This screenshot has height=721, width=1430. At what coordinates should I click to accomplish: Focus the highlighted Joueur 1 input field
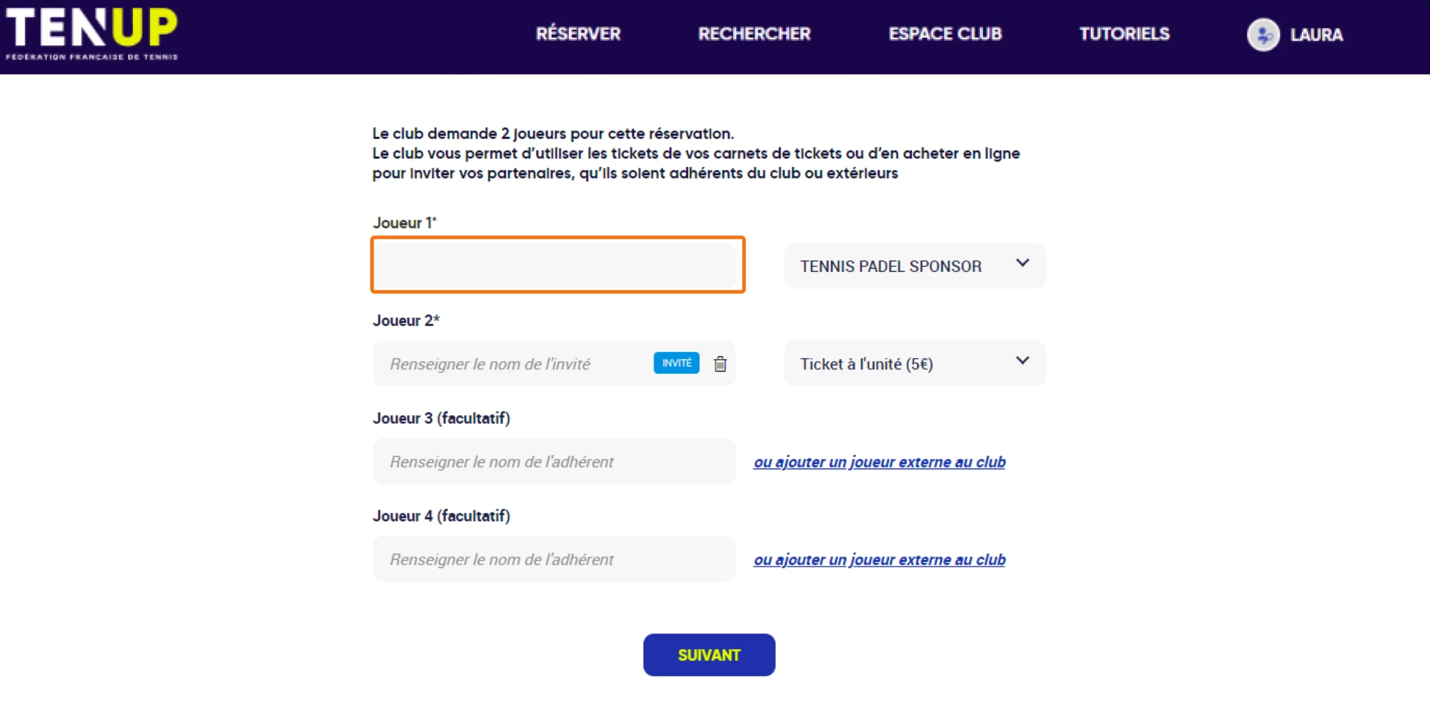coord(557,265)
